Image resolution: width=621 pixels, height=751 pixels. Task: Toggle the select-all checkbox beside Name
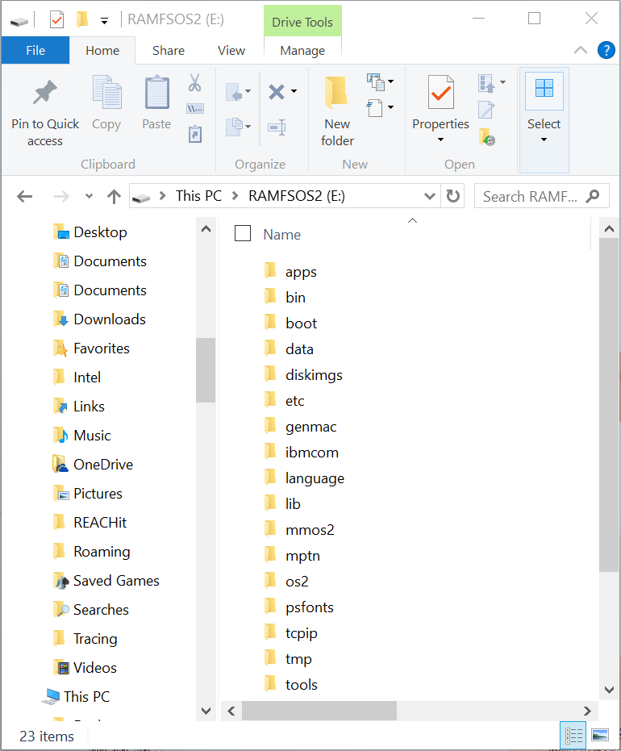[x=243, y=234]
